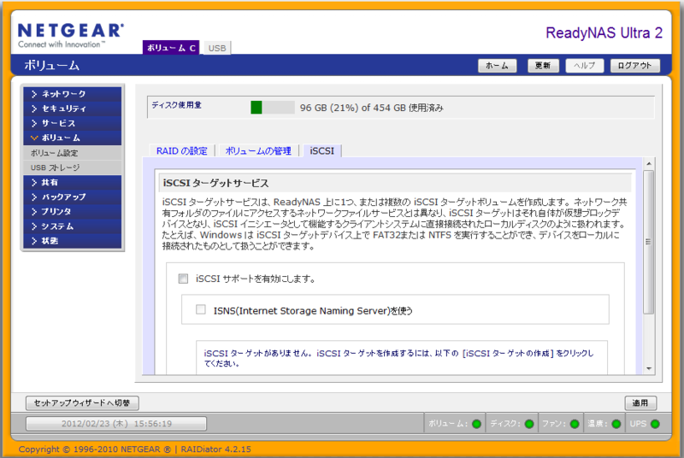Click the ディスク使用量 label

[176, 104]
